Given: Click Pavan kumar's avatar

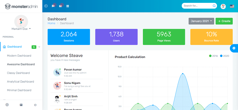Looking at the screenshot, I should pyautogui.click(x=57, y=72).
